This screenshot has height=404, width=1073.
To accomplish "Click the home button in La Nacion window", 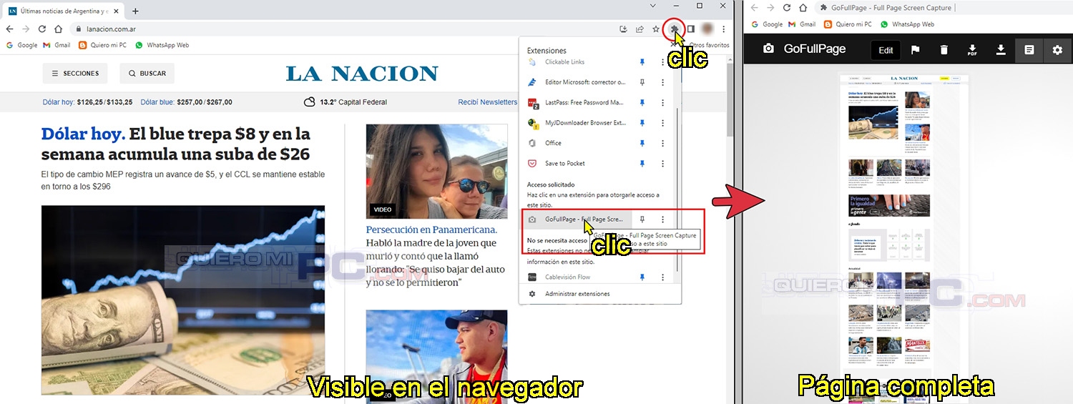I will point(58,29).
